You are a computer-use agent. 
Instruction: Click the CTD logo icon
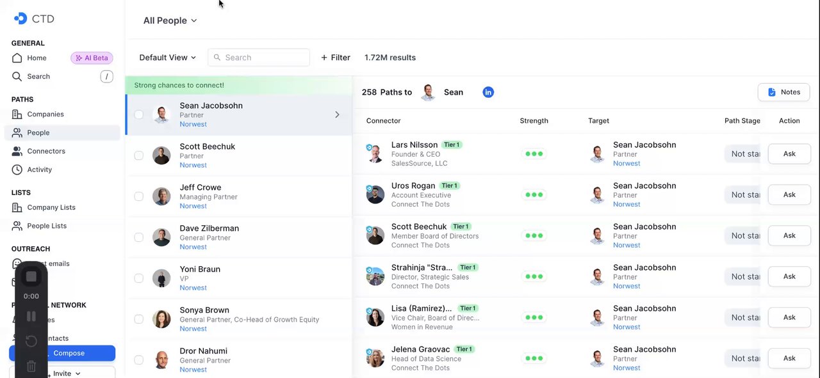tap(20, 19)
